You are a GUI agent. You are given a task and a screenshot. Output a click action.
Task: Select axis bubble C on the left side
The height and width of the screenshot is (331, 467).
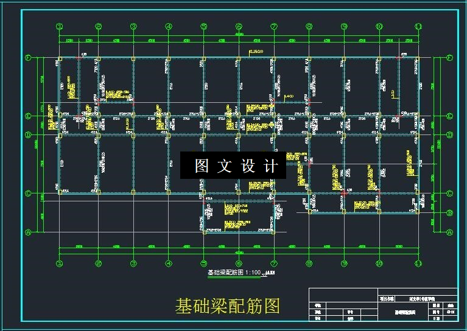[28, 193]
